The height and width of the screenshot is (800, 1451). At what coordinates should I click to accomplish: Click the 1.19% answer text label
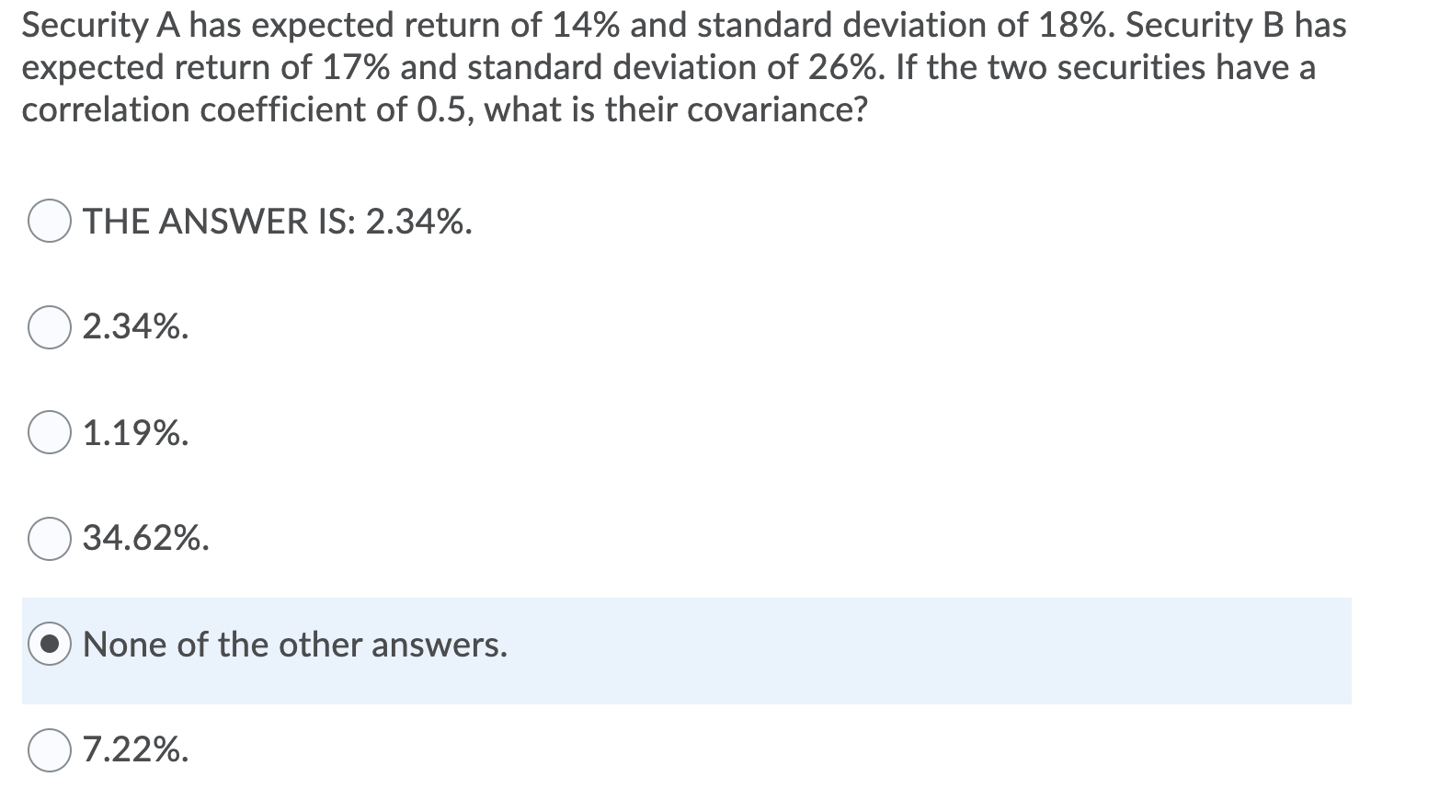134,433
